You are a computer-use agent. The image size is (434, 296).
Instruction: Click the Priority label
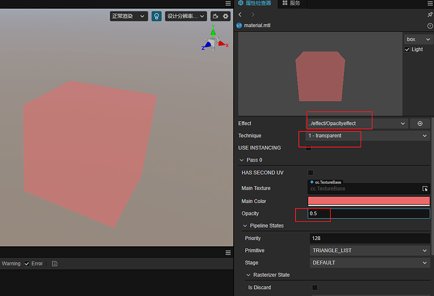[x=253, y=238]
